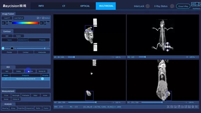Select ROI row 0 in the ROI table
This screenshot has width=201, height=113.
[x=26, y=79]
